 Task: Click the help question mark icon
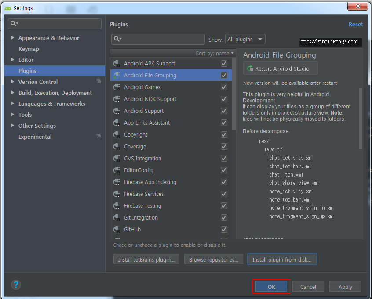16,285
